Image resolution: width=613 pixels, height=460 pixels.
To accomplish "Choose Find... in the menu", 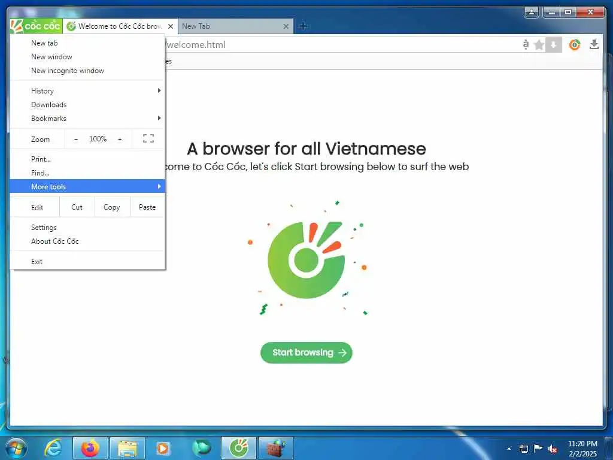I will click(x=87, y=173).
